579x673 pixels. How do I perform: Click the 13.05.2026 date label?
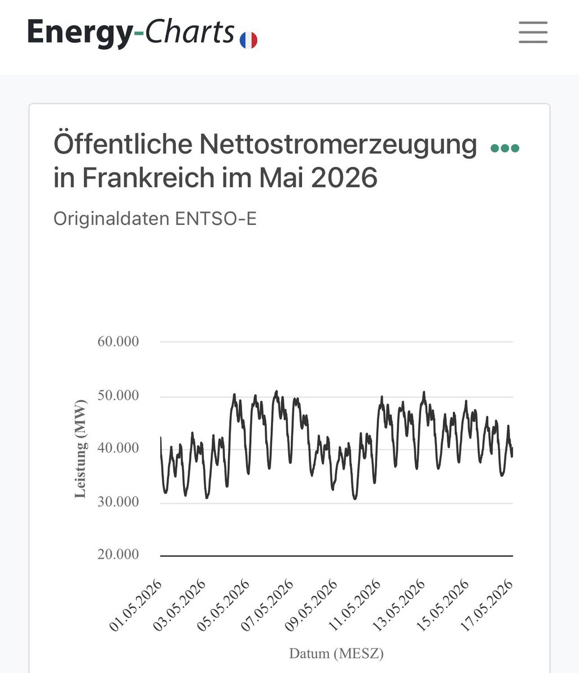click(398, 606)
